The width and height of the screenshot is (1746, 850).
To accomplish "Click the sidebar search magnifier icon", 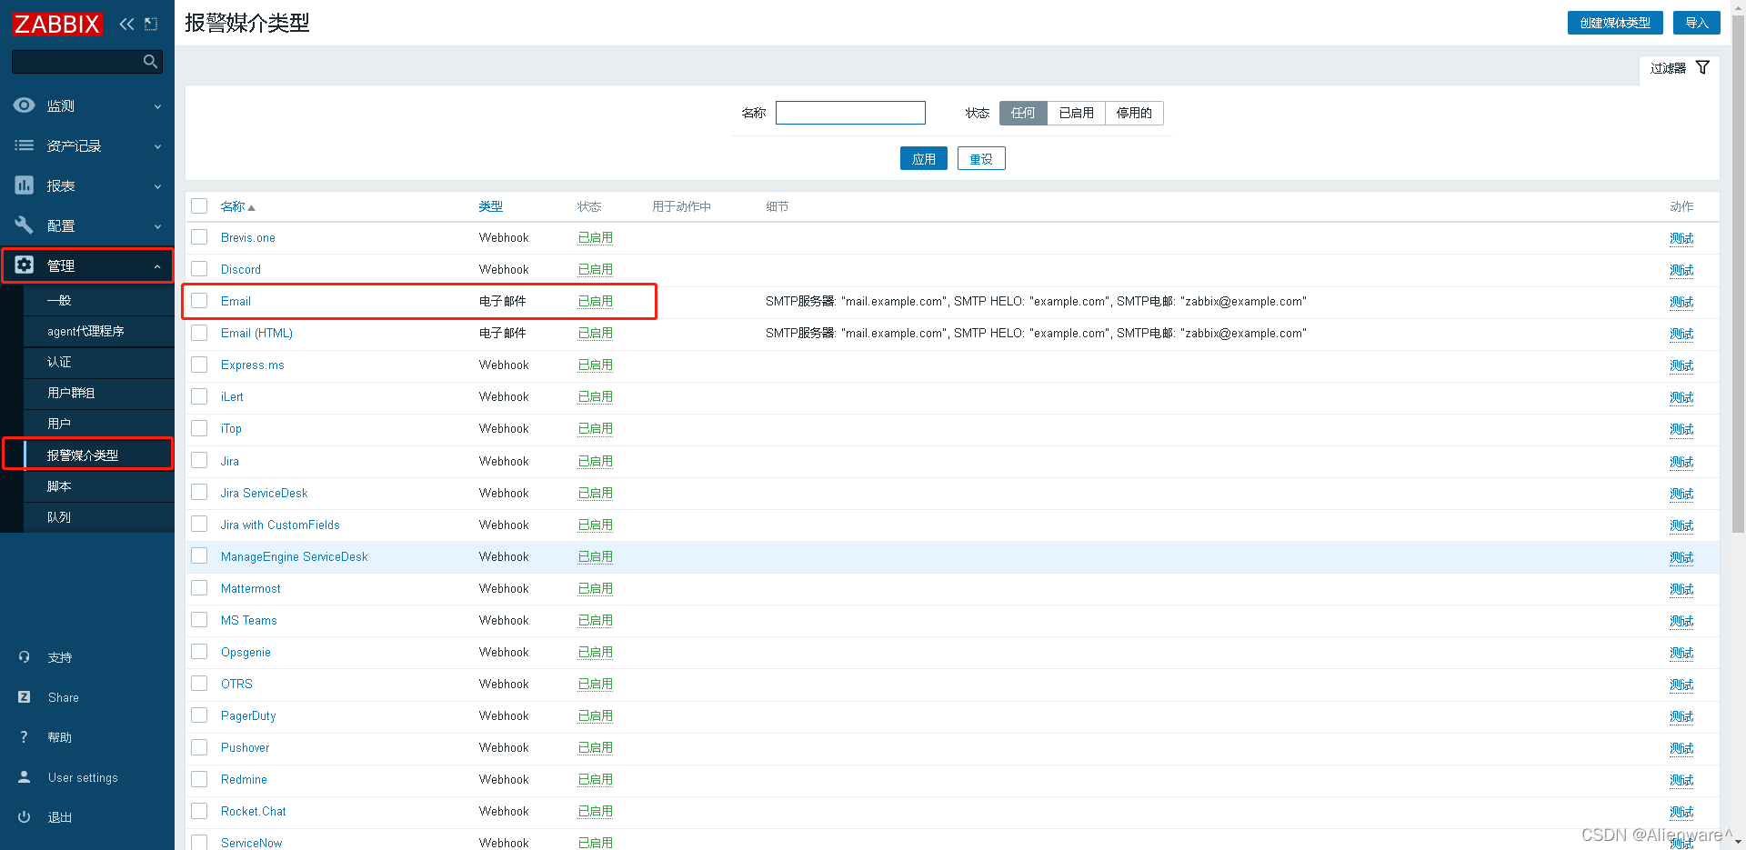I will click(x=151, y=61).
